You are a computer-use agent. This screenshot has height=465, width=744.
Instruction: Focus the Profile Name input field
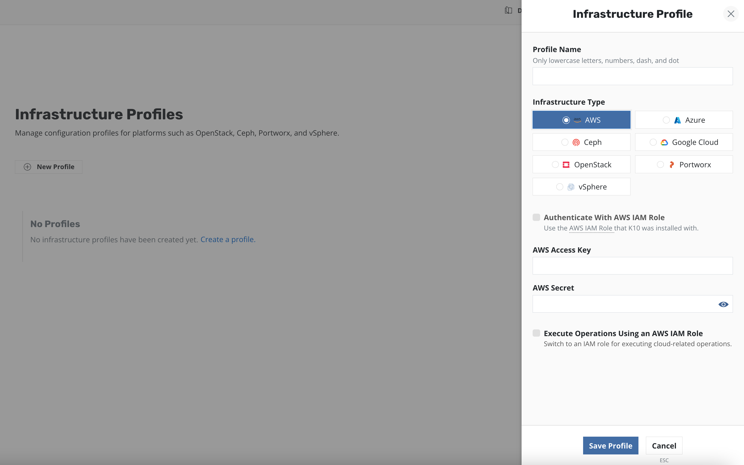(x=632, y=76)
